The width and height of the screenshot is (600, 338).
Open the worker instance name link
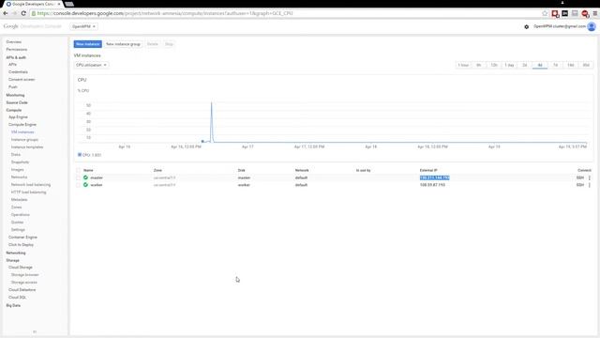click(97, 185)
